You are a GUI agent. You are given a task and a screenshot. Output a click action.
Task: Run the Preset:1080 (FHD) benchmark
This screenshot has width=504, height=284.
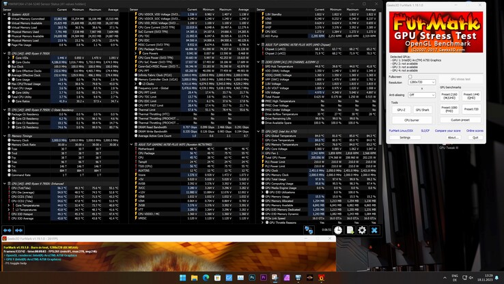449,109
